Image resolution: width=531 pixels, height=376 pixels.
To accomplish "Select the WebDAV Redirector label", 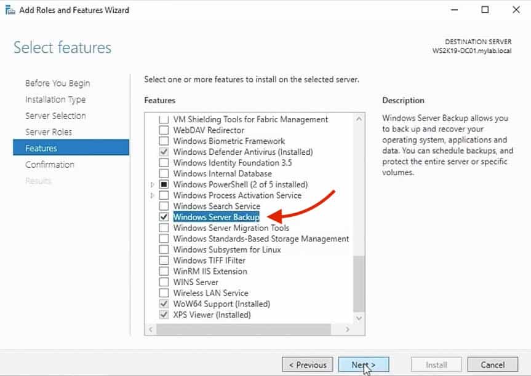I will coord(209,130).
